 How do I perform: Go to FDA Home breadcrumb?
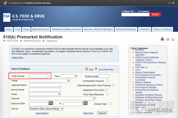13,41
